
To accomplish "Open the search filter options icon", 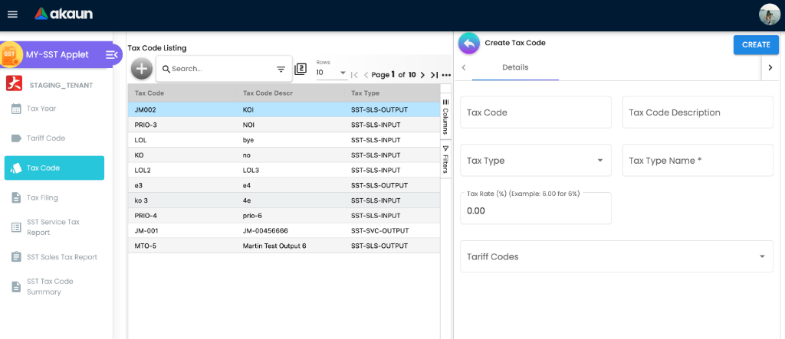I will click(x=281, y=69).
